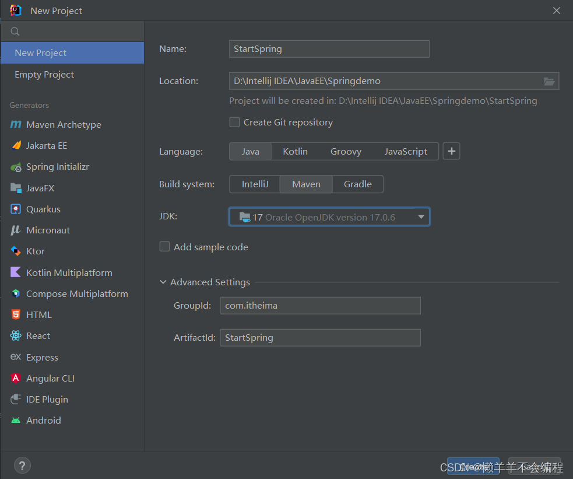
Task: Click the Micronaut mu icon
Action: [16, 230]
